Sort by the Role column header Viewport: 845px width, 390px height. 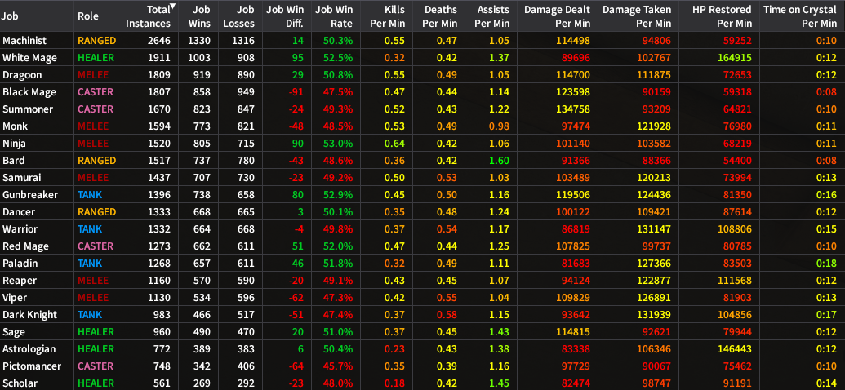(88, 16)
